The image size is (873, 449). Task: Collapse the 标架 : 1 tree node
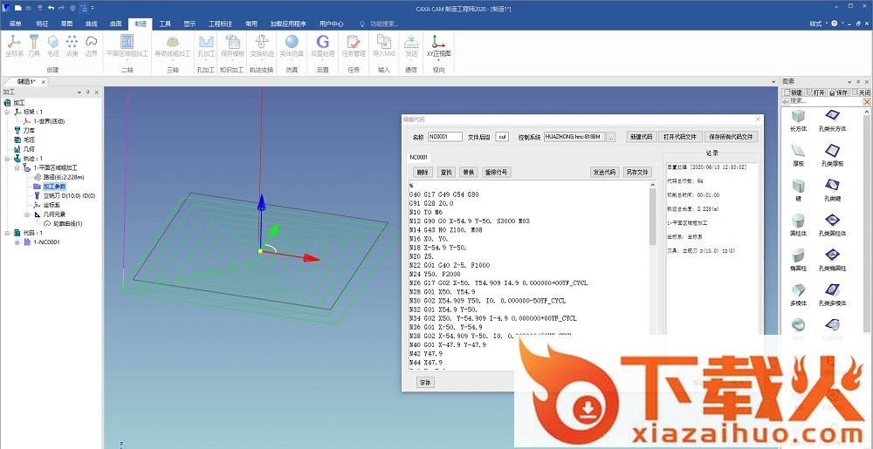coord(7,112)
